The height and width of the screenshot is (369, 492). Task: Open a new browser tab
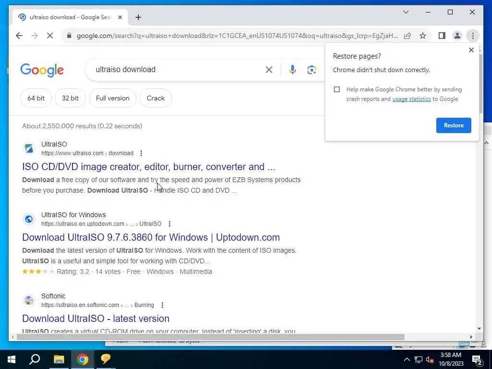(138, 17)
